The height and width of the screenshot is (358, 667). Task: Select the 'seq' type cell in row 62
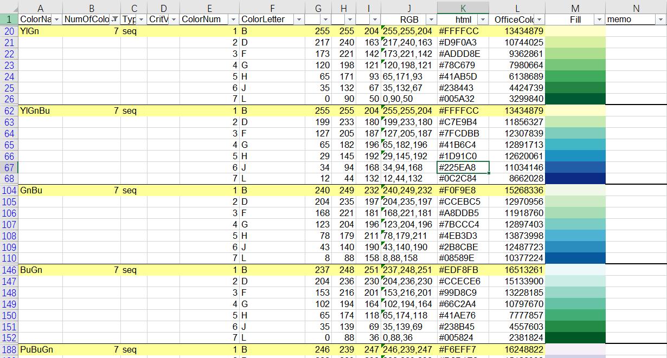point(134,110)
